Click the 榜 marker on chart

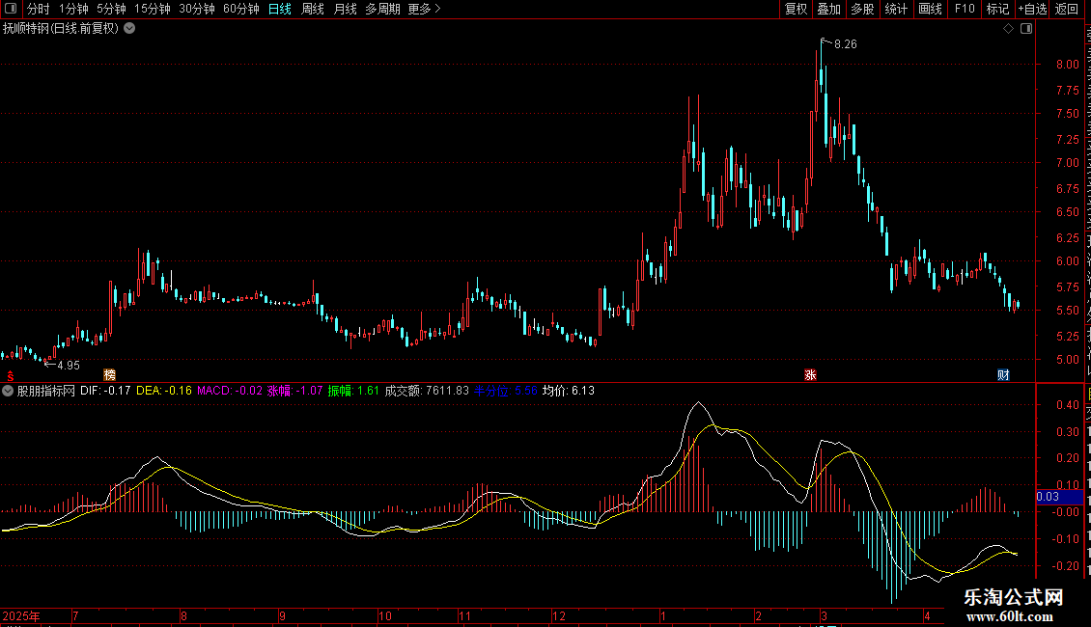[x=109, y=374]
